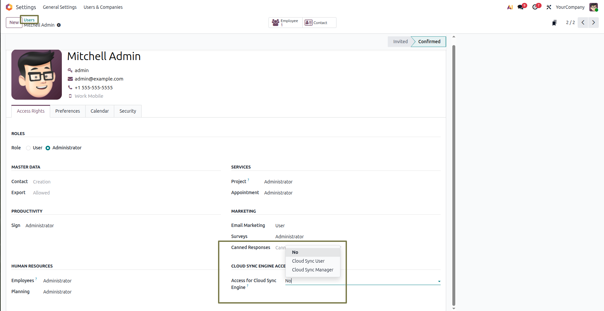Open the Employees access dropdown
This screenshot has width=604, height=311.
tap(132, 281)
